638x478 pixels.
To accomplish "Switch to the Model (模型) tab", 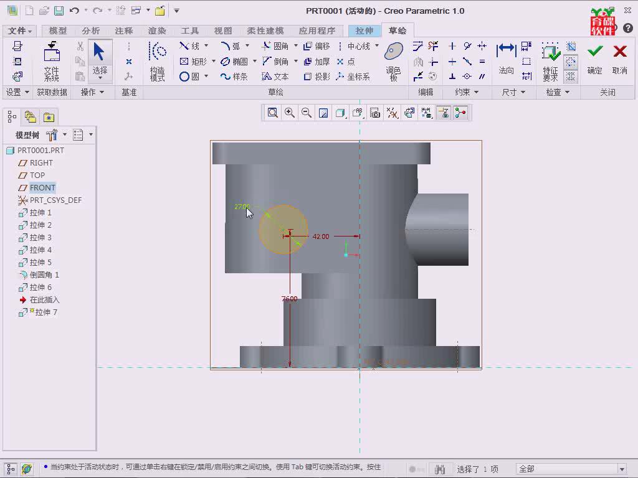I will tap(58, 30).
